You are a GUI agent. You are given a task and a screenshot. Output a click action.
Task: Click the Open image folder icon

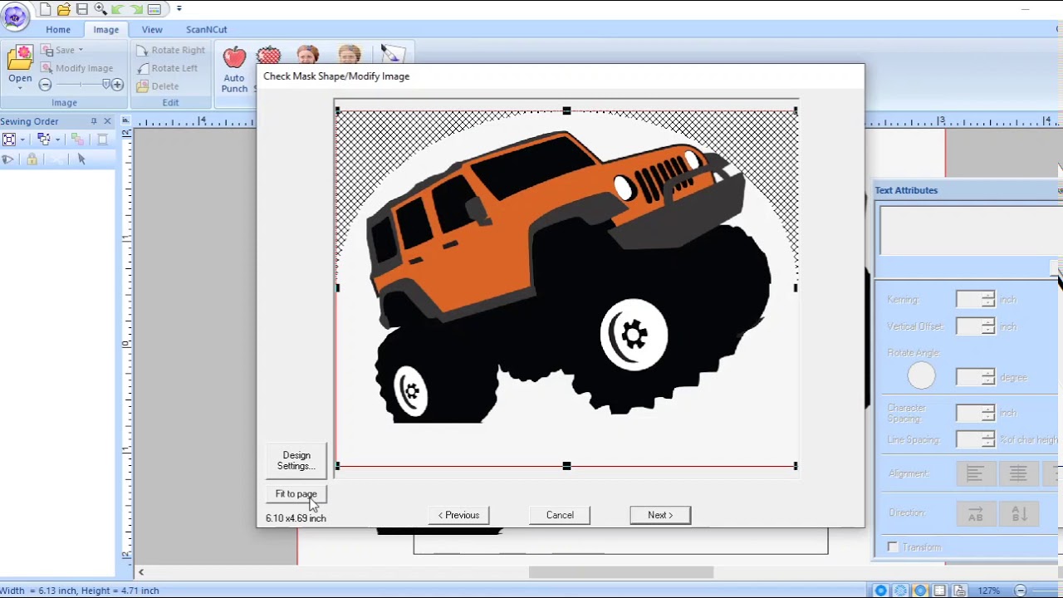click(20, 57)
